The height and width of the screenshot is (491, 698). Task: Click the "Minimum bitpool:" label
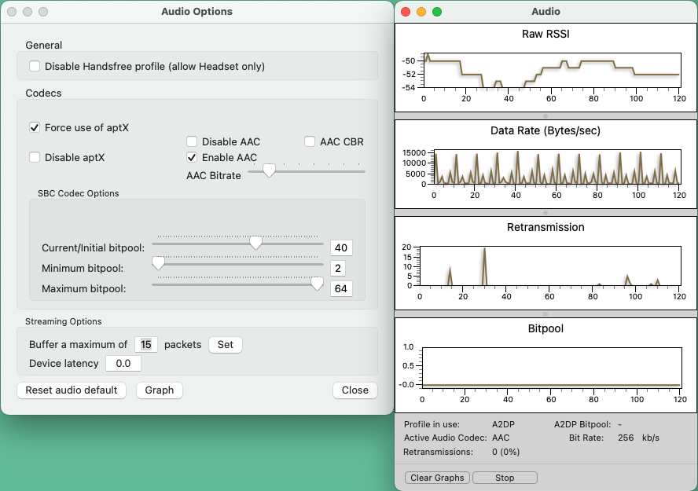pyautogui.click(x=83, y=268)
